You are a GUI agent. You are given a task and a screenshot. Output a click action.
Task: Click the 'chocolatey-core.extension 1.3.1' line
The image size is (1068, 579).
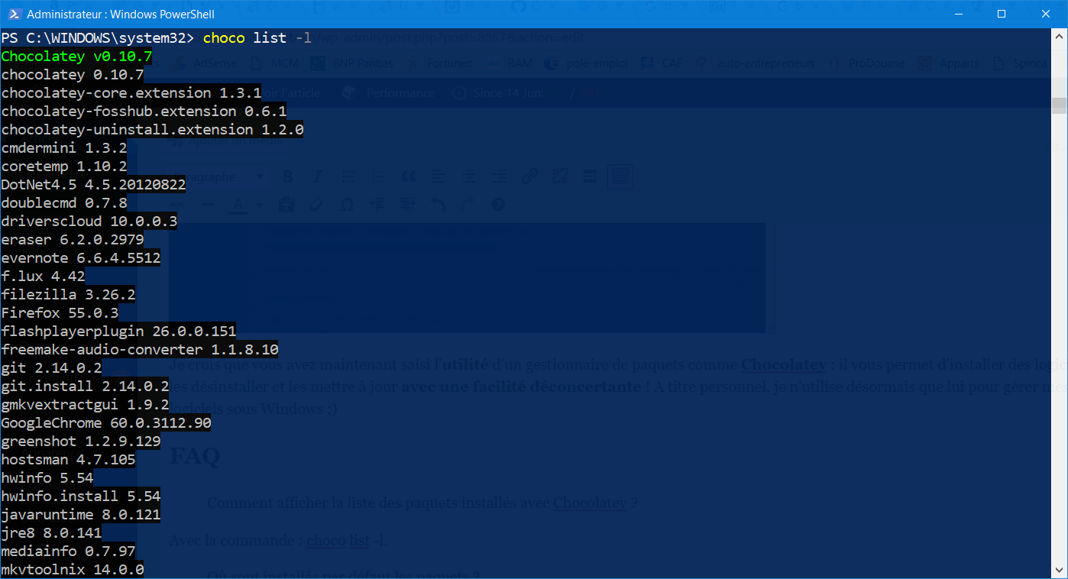click(131, 93)
